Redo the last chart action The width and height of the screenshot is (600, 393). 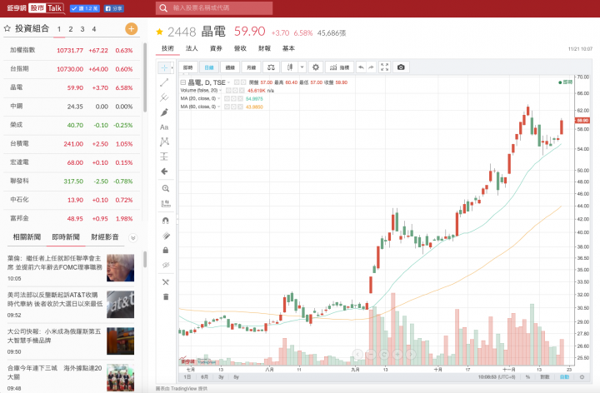point(371,67)
